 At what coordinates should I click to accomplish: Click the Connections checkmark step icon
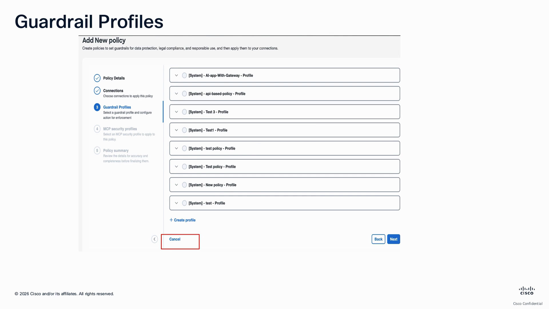(x=97, y=91)
